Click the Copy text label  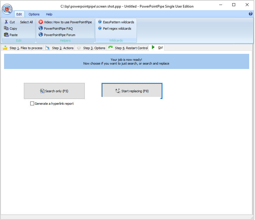[x=13, y=29]
